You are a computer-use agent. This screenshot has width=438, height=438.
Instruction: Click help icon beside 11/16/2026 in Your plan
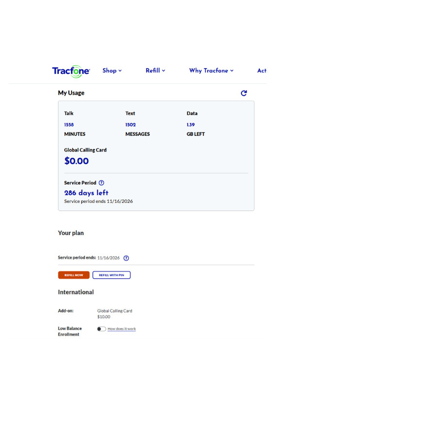(126, 258)
